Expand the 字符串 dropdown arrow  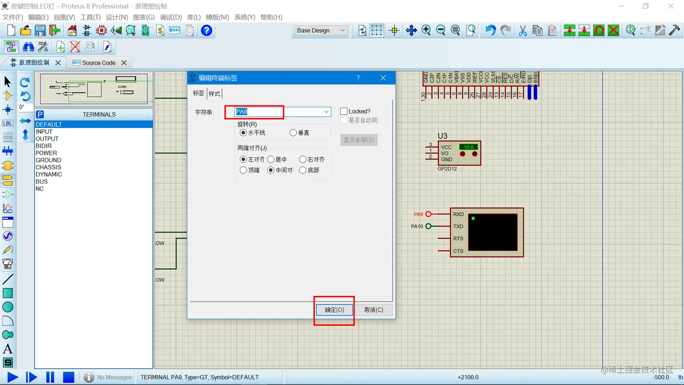point(326,112)
